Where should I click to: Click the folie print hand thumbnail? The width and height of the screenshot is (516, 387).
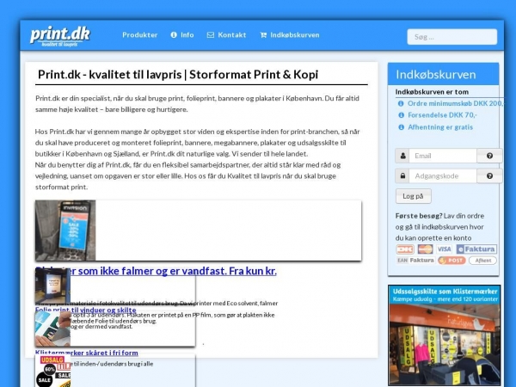coord(52,329)
